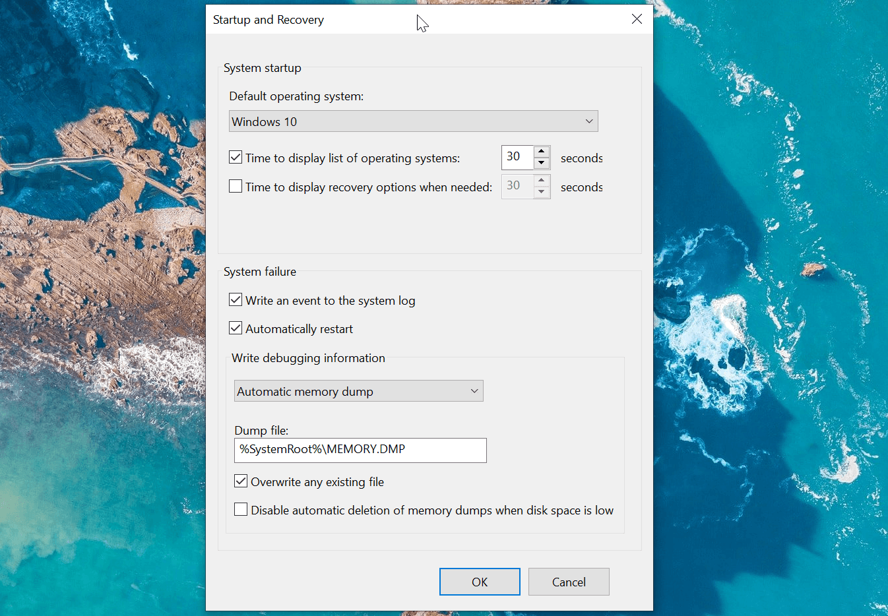The width and height of the screenshot is (888, 616).
Task: Click the operating systems list seconds field
Action: click(x=517, y=157)
